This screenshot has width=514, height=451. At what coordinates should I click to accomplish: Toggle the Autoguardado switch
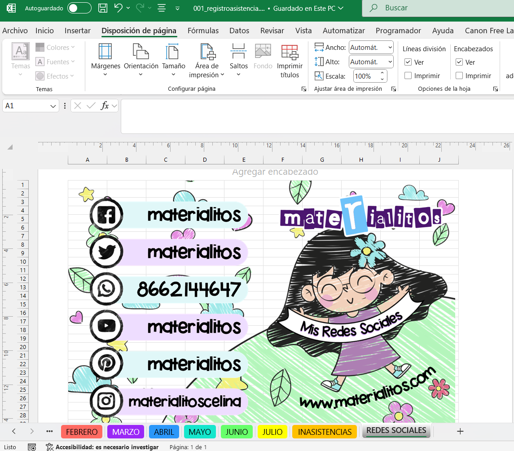coord(79,8)
